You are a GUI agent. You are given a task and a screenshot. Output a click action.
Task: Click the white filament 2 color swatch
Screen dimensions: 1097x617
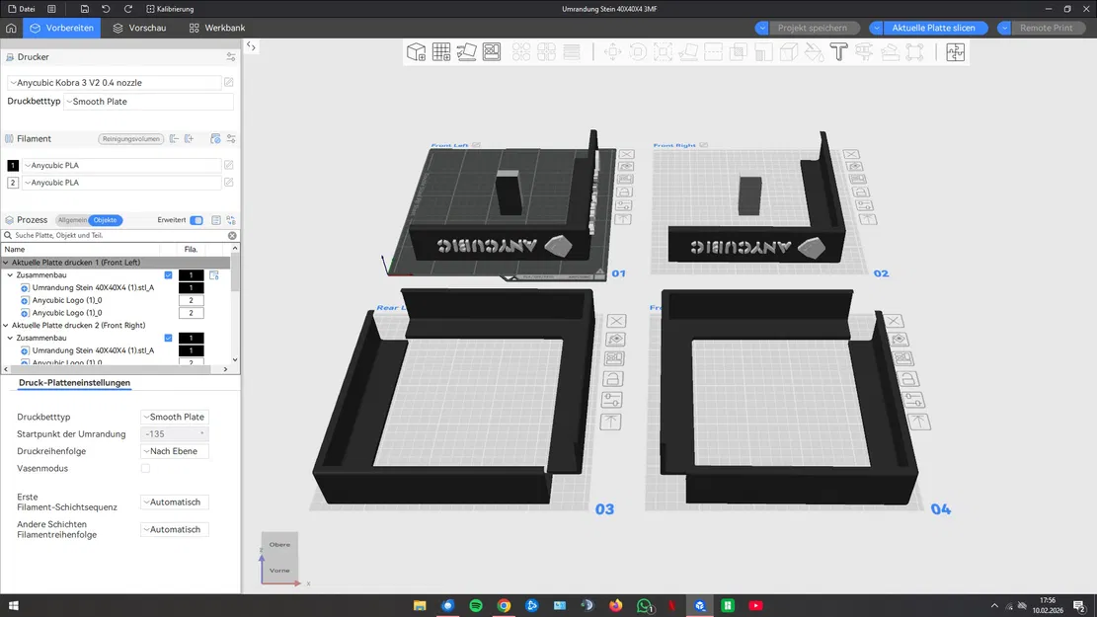pos(13,183)
